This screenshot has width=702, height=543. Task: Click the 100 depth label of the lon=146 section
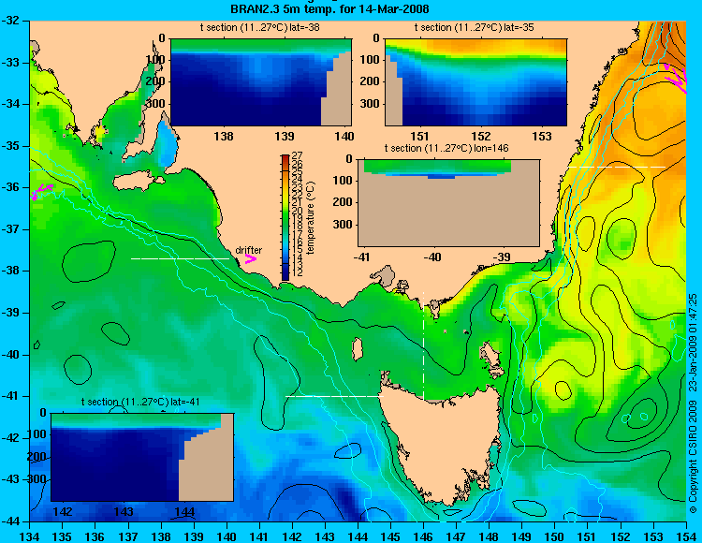coord(344,181)
